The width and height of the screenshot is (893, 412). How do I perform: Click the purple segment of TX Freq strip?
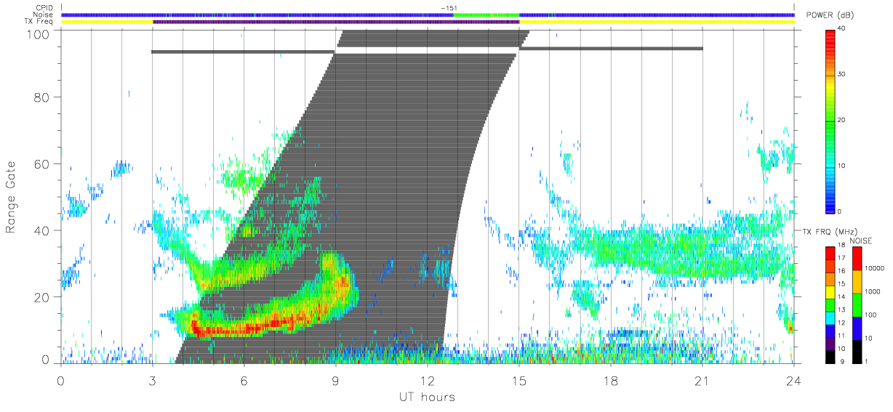336,22
